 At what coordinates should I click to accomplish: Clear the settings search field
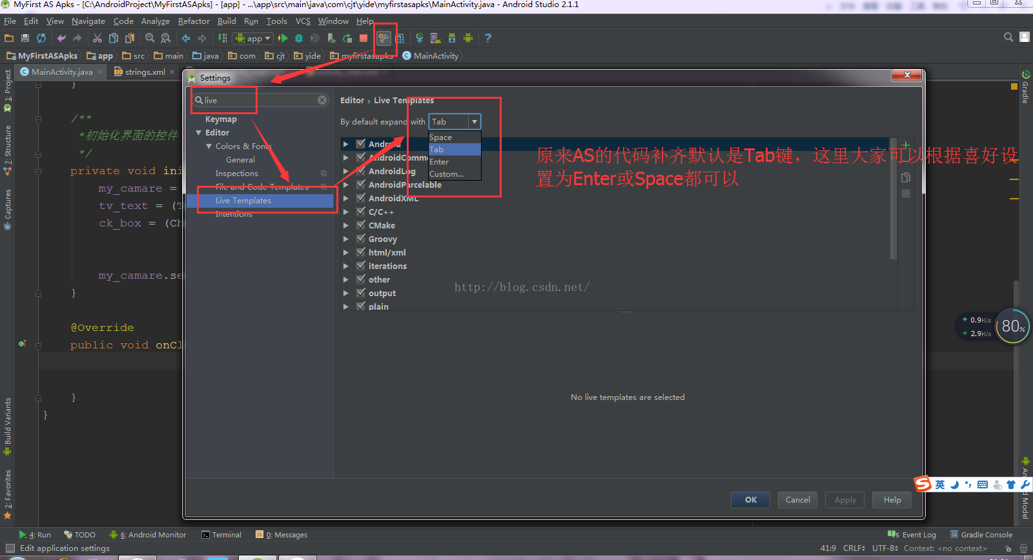[322, 100]
